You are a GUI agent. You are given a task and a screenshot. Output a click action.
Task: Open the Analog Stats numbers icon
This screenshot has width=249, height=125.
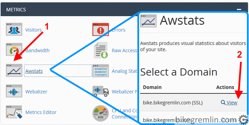point(101,71)
